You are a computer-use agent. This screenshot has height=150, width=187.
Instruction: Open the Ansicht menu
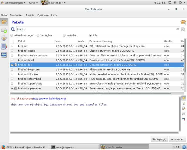click(x=30, y=15)
